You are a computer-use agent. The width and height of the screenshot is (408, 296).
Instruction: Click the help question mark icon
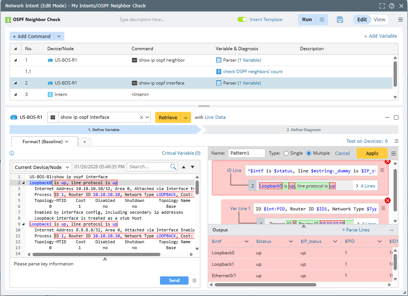392,6
